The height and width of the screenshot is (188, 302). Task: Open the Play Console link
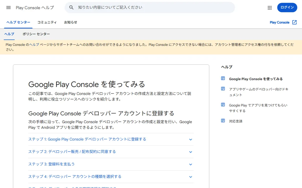(280, 22)
